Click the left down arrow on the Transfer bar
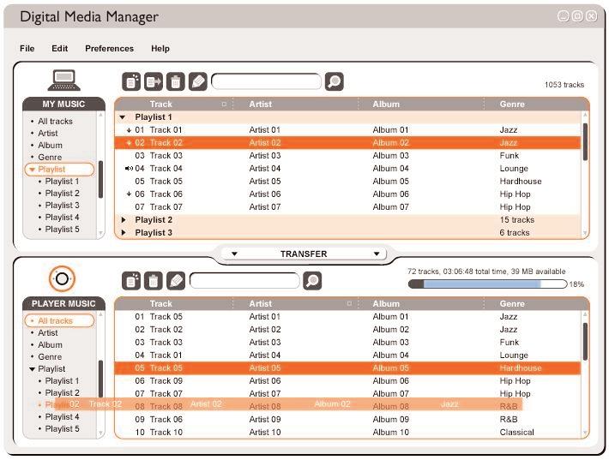Screen dimensions: 609x460 [234, 254]
